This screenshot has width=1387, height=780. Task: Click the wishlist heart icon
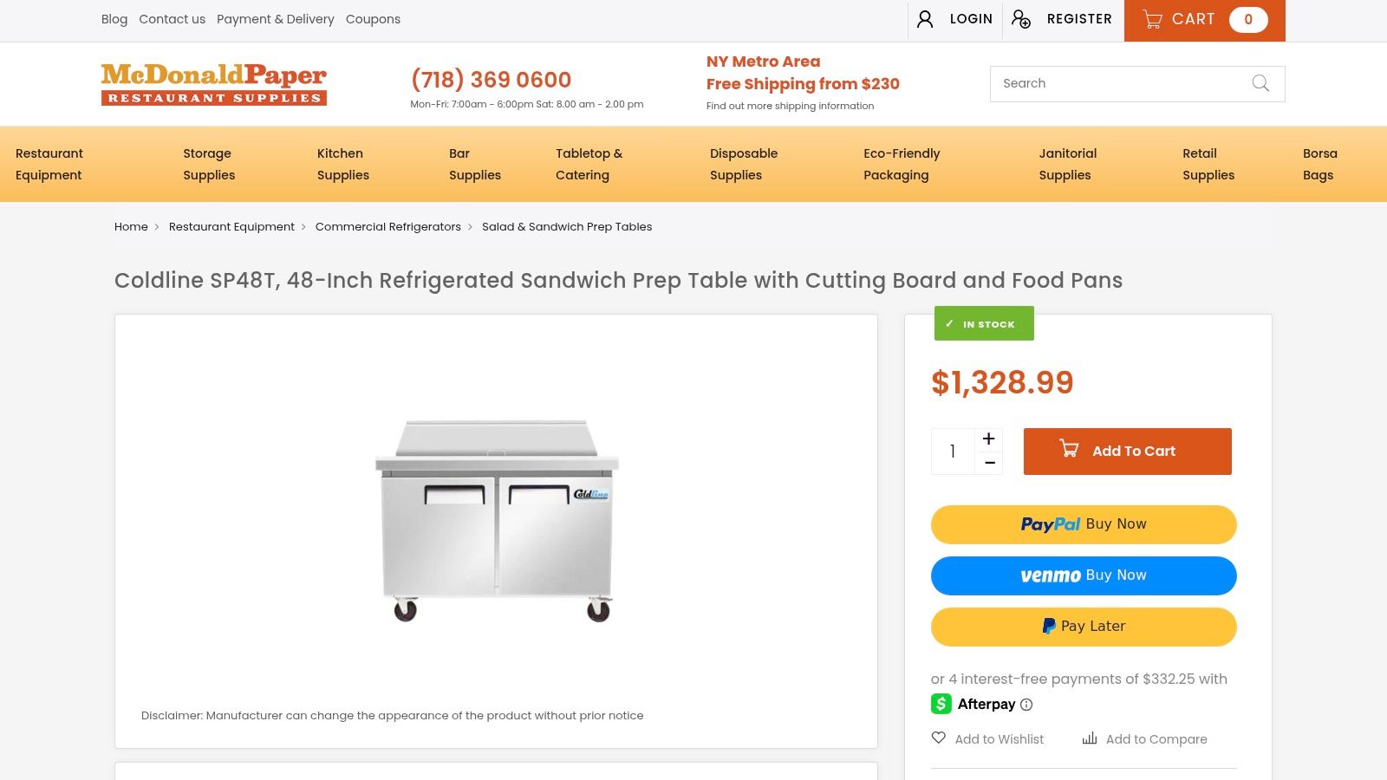click(939, 738)
